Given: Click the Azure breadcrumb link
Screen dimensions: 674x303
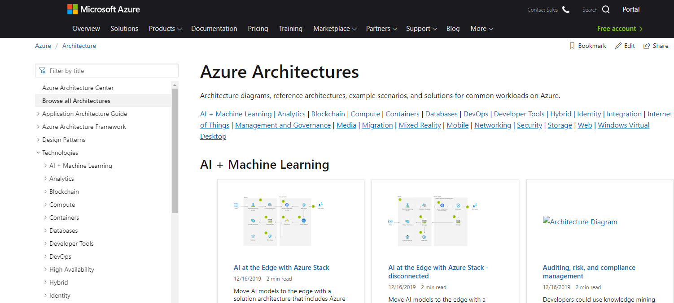Looking at the screenshot, I should coord(43,46).
